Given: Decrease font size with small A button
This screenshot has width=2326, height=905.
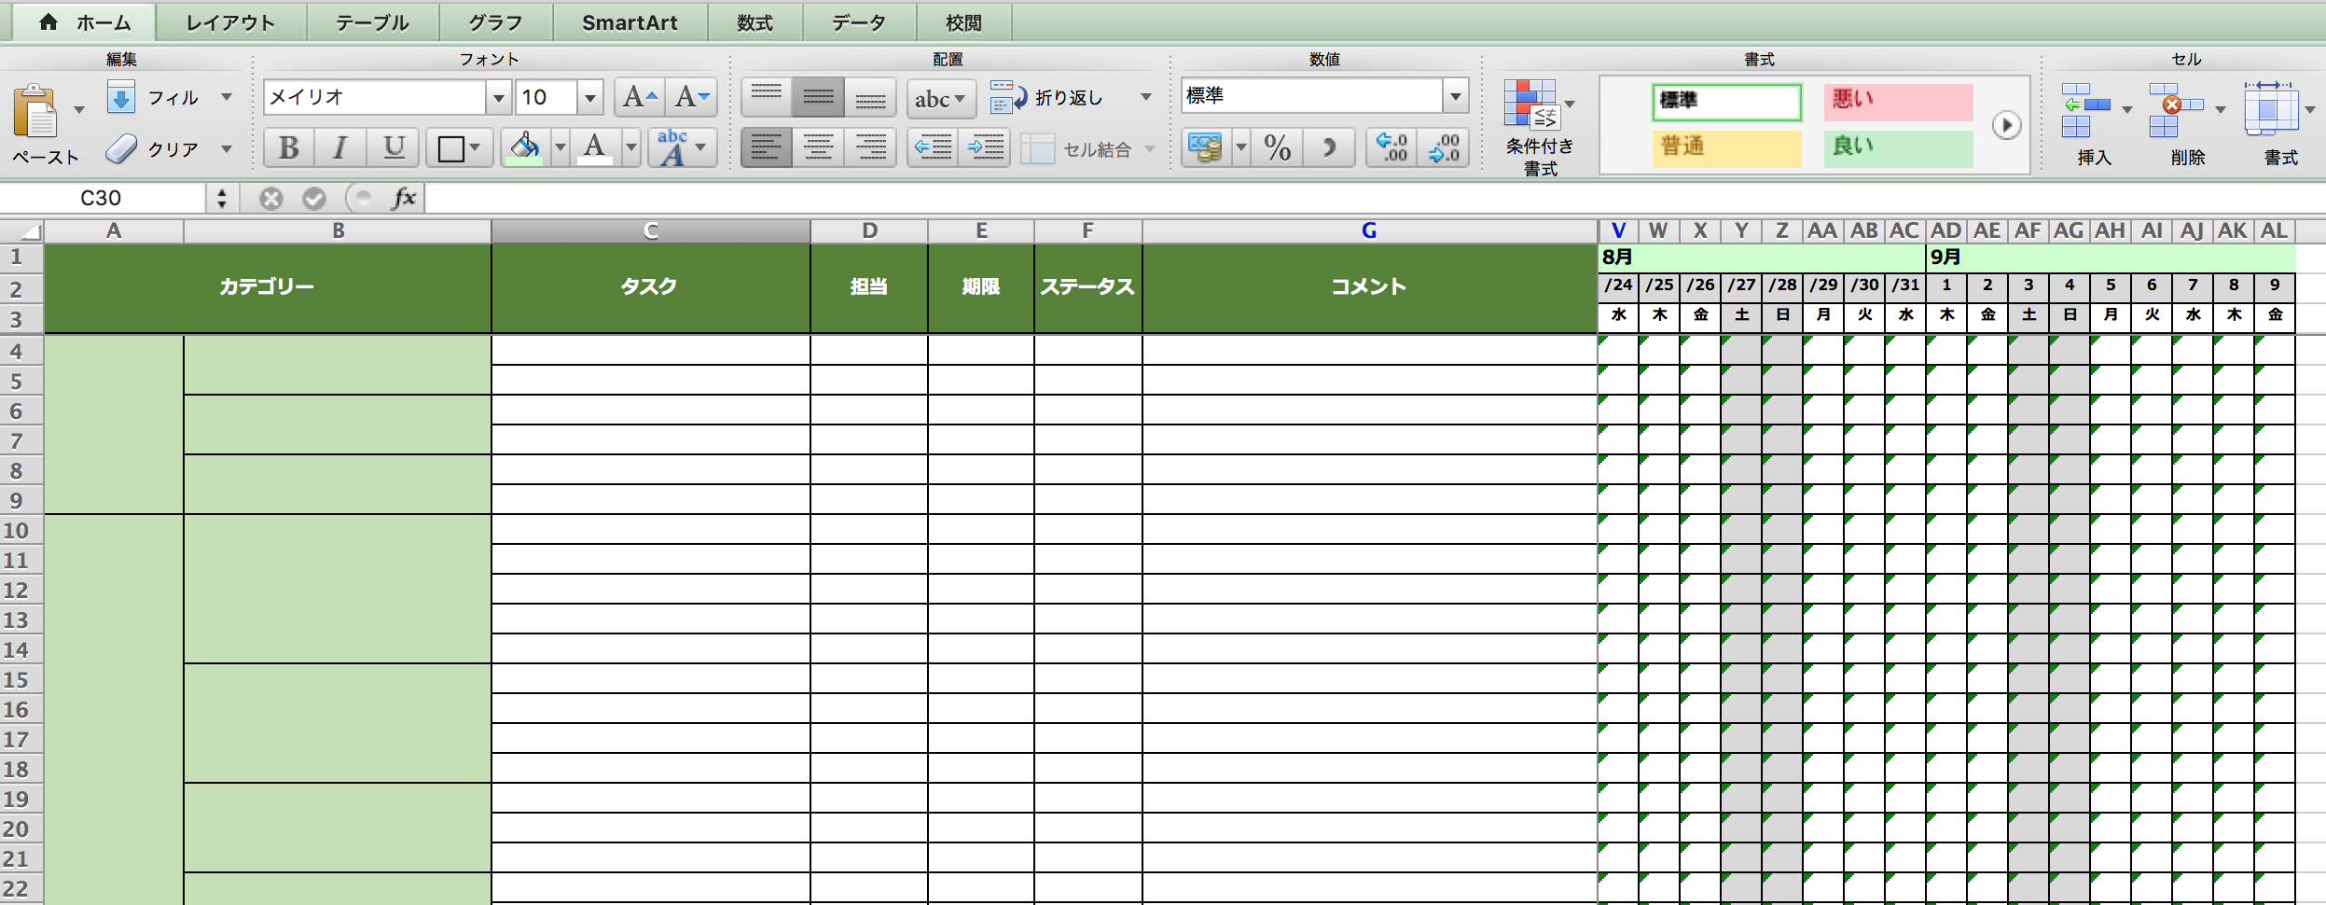Looking at the screenshot, I should pos(691,97).
